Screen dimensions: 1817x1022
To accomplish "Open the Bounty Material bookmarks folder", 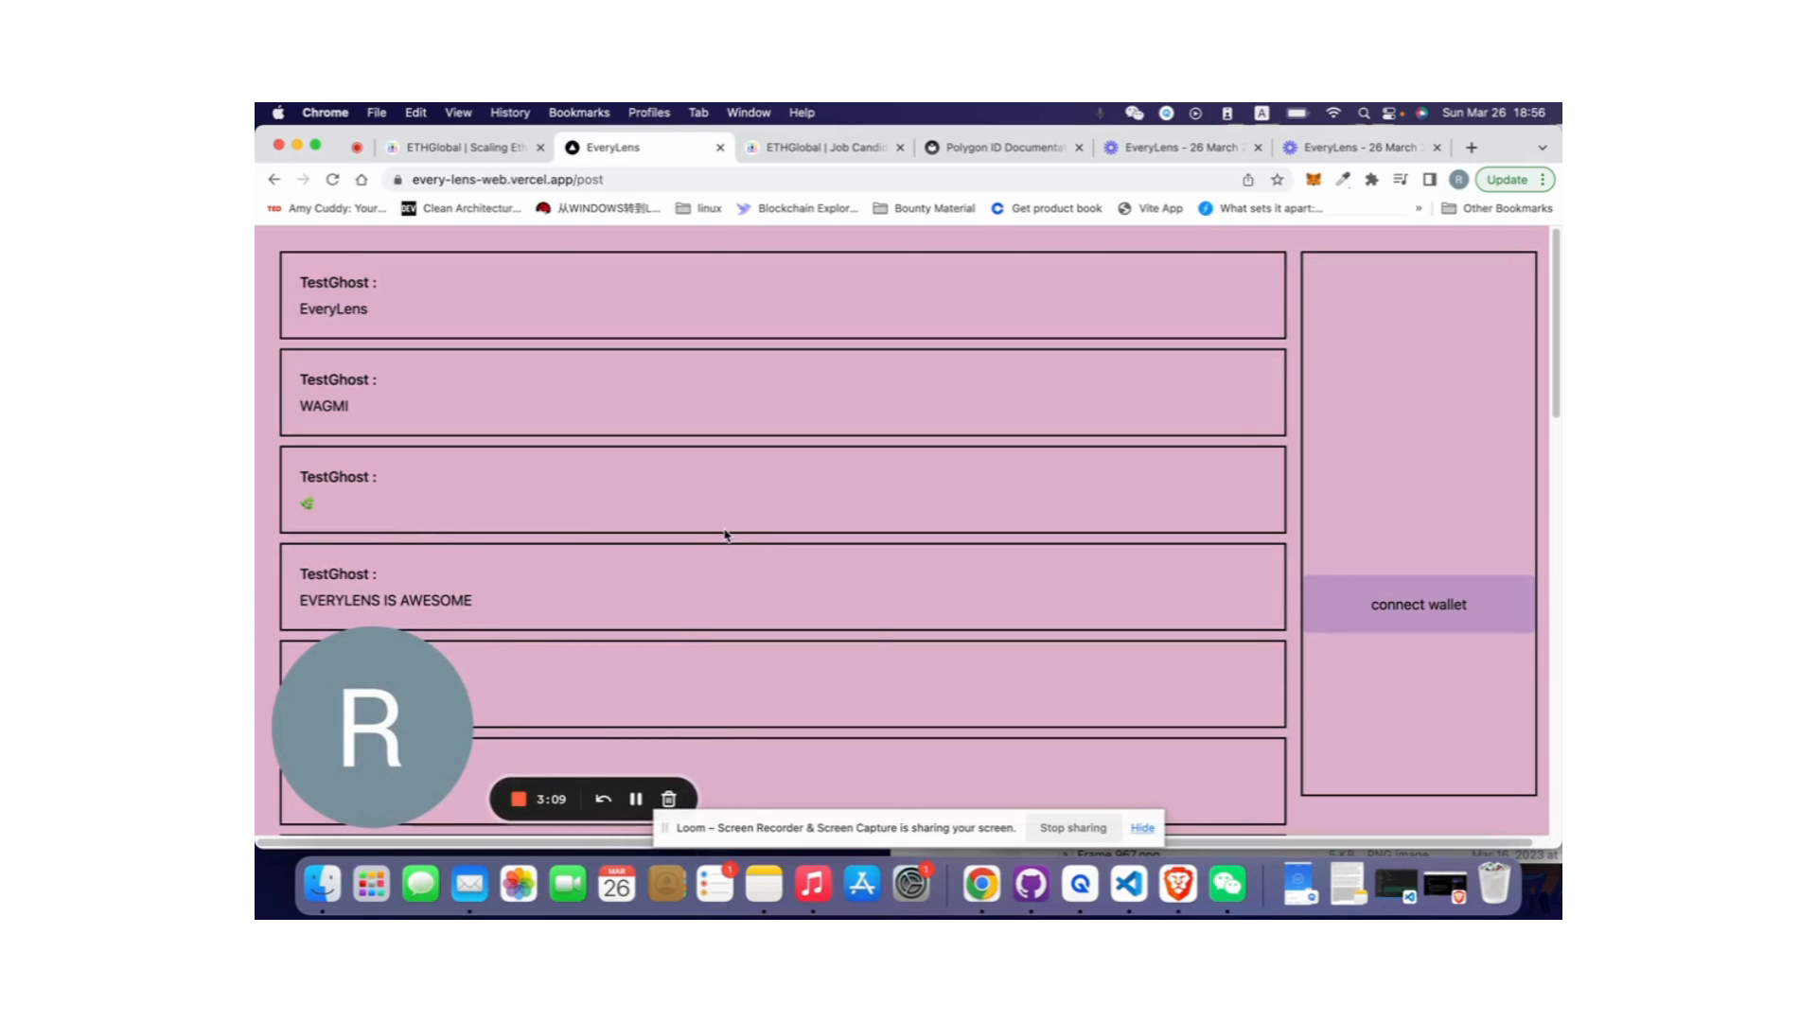I will [924, 208].
